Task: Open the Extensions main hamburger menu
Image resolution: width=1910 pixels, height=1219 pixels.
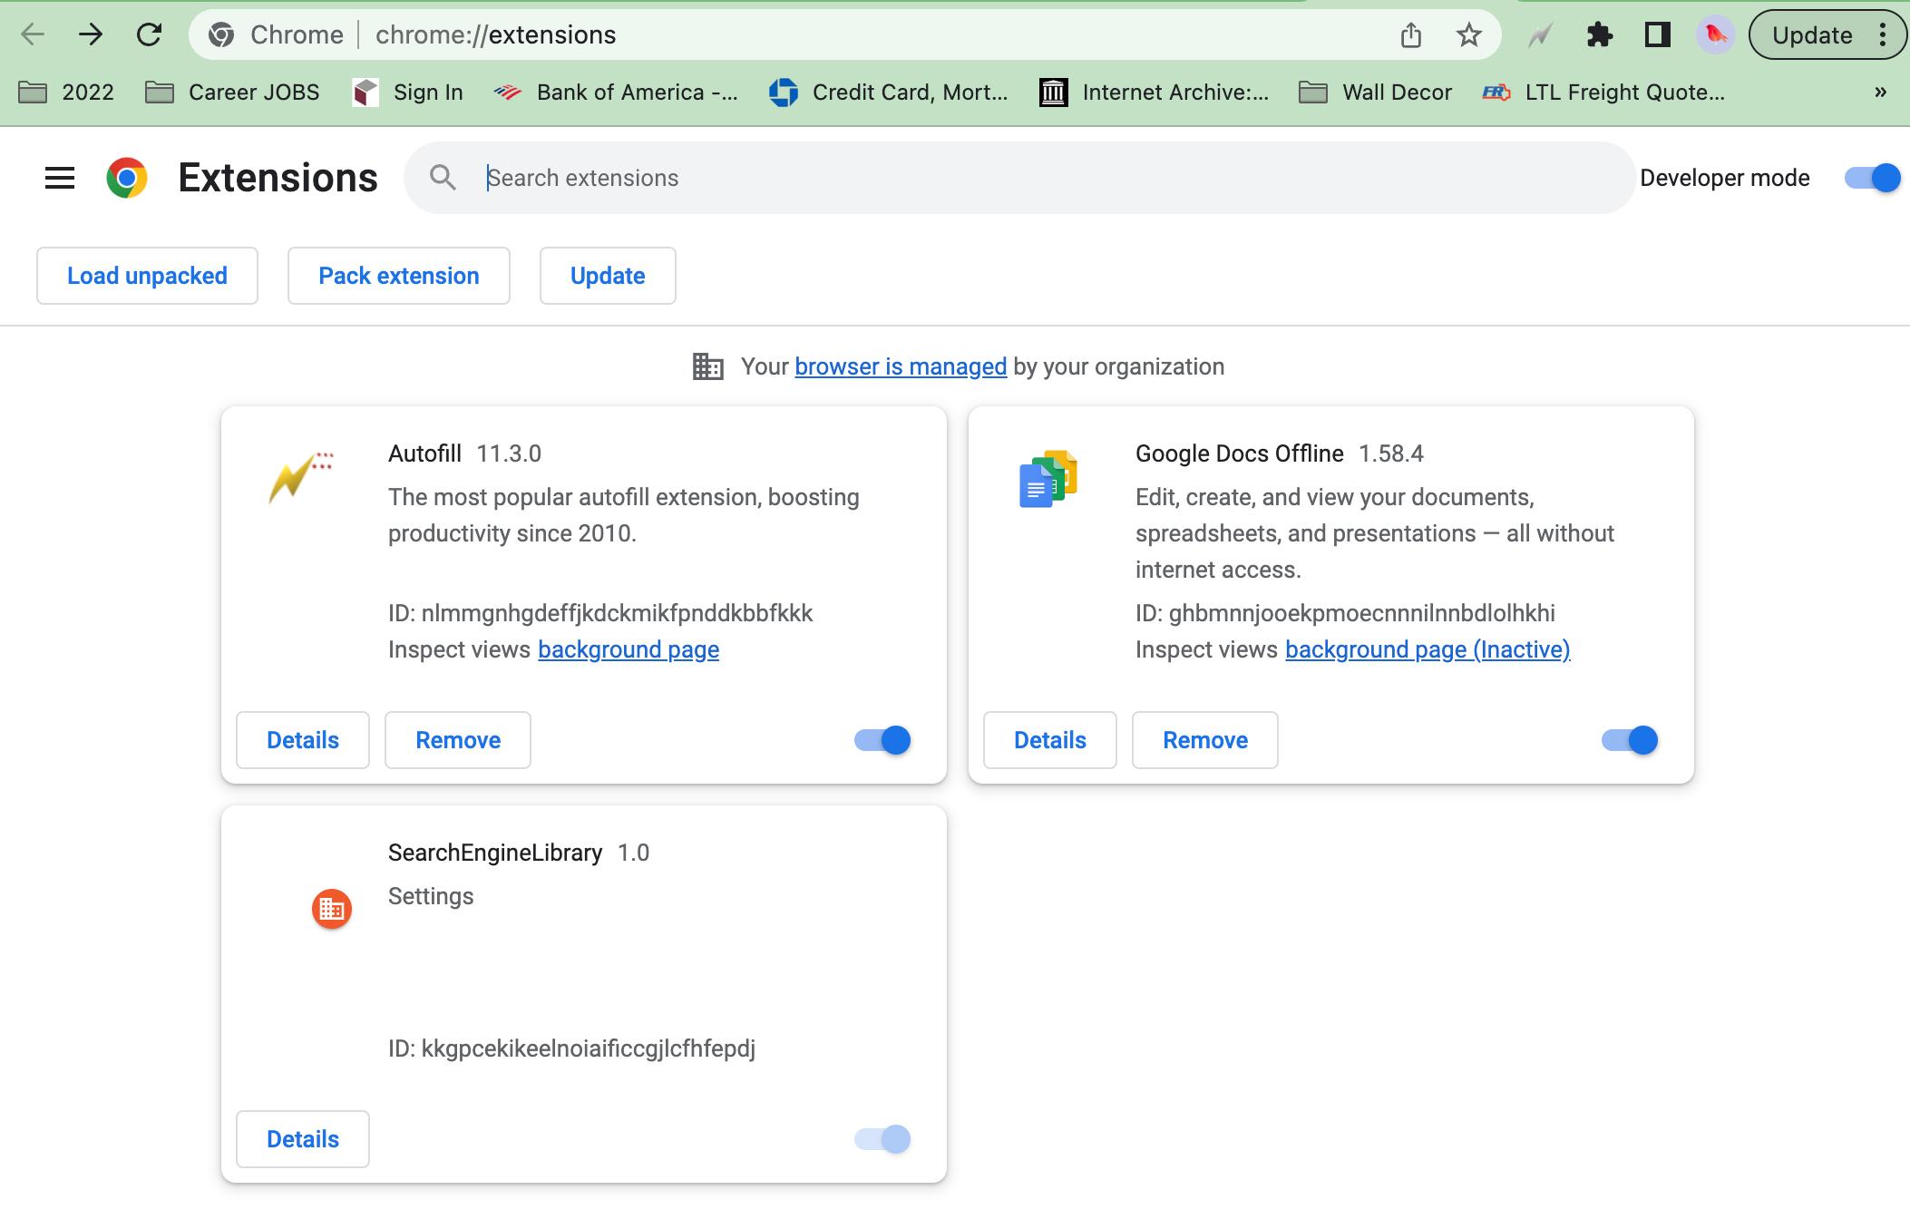Action: [60, 178]
